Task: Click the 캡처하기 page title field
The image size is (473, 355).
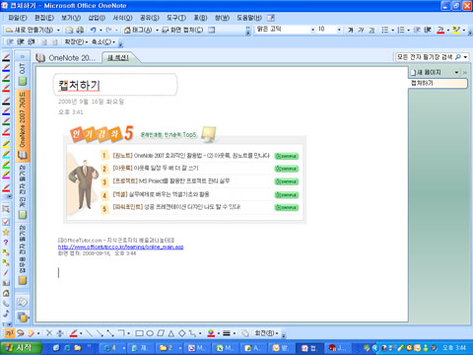Action: [x=115, y=85]
